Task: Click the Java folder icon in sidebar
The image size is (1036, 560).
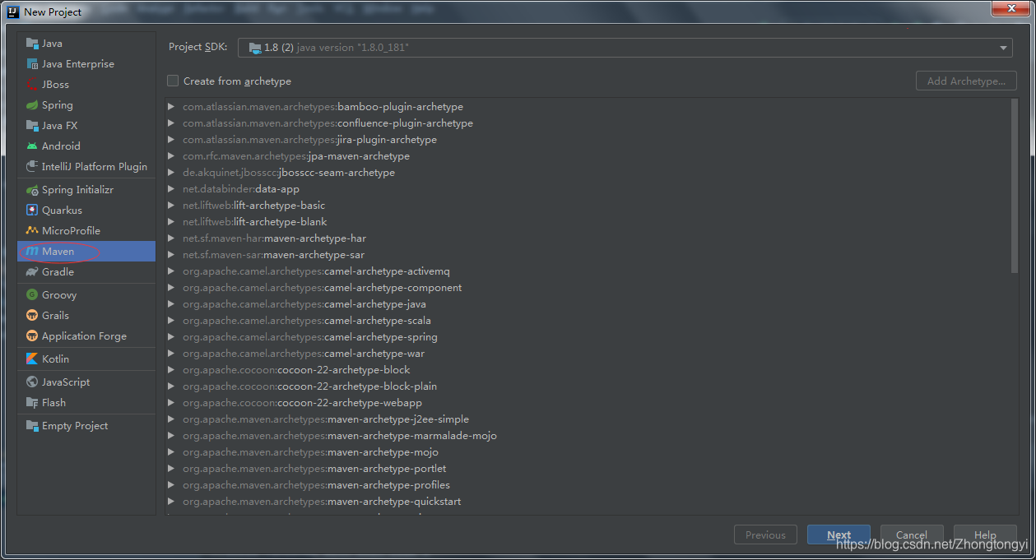Action: point(32,44)
